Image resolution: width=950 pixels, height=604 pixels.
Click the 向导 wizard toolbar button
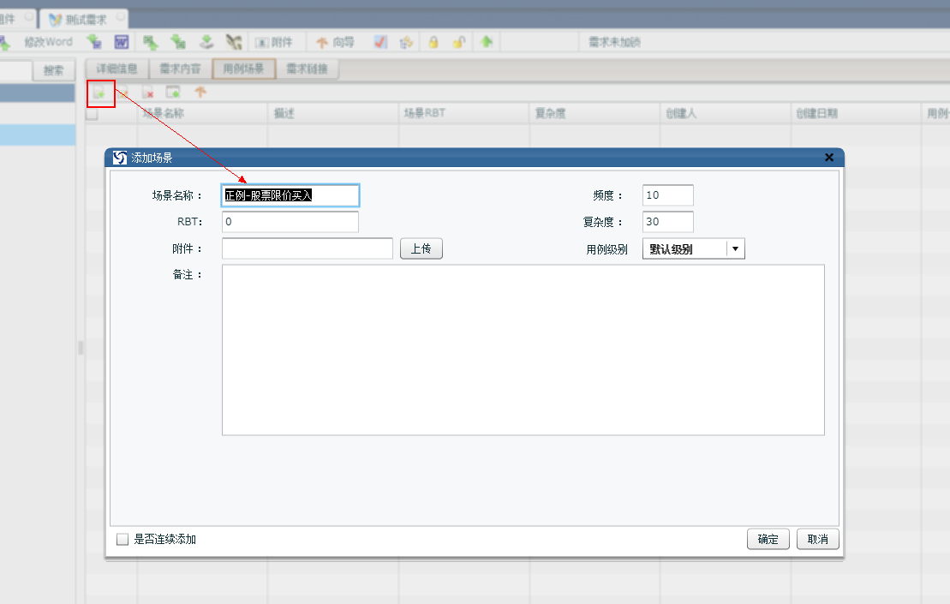[x=335, y=42]
